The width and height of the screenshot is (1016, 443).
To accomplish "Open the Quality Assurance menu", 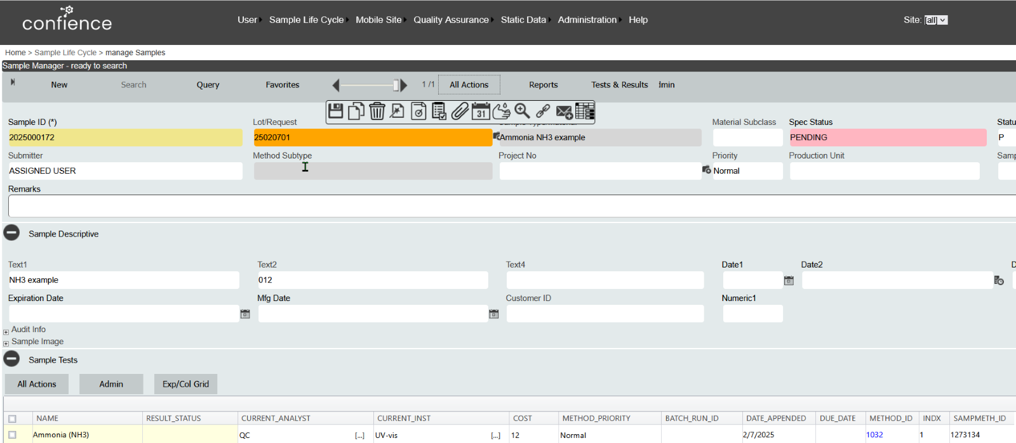I will (451, 20).
